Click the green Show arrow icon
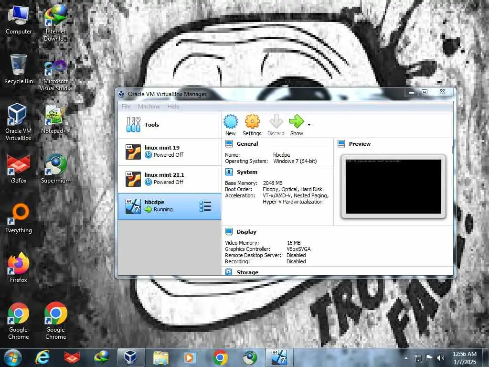The height and width of the screenshot is (367, 489). point(296,121)
